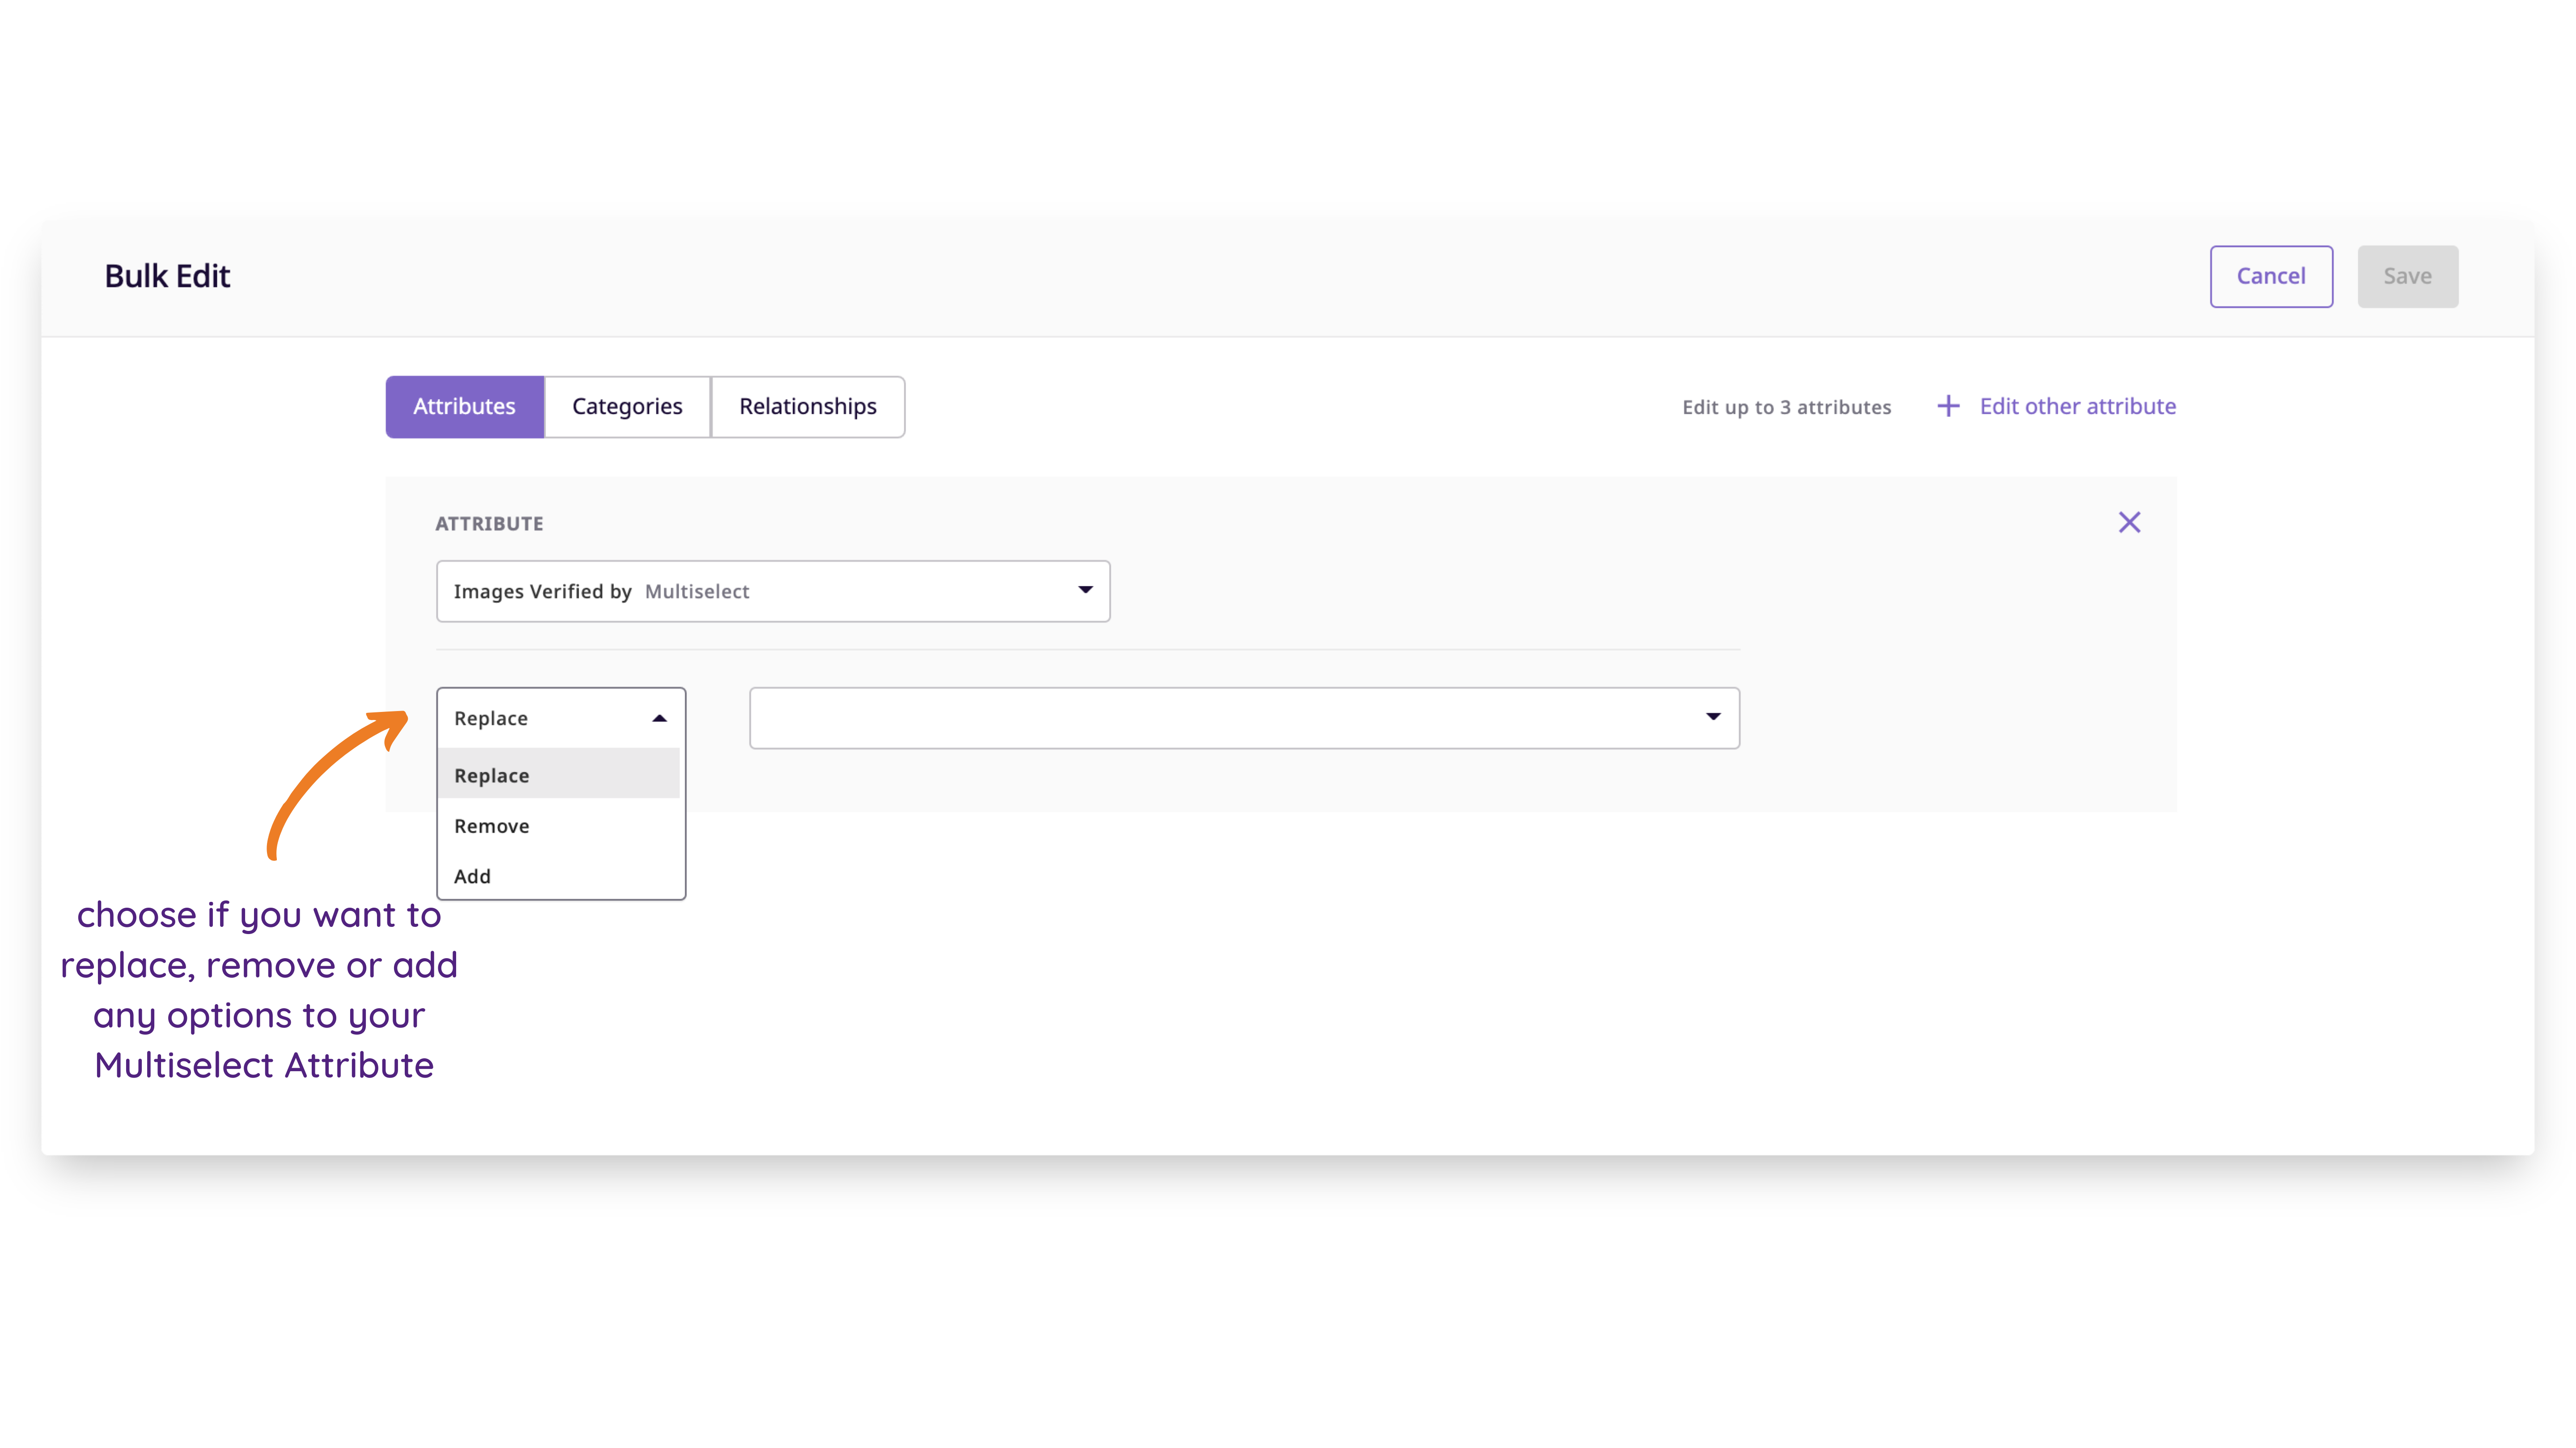Click the plus icon beside Edit other attribute
The image size is (2576, 1448).
pos(1947,406)
